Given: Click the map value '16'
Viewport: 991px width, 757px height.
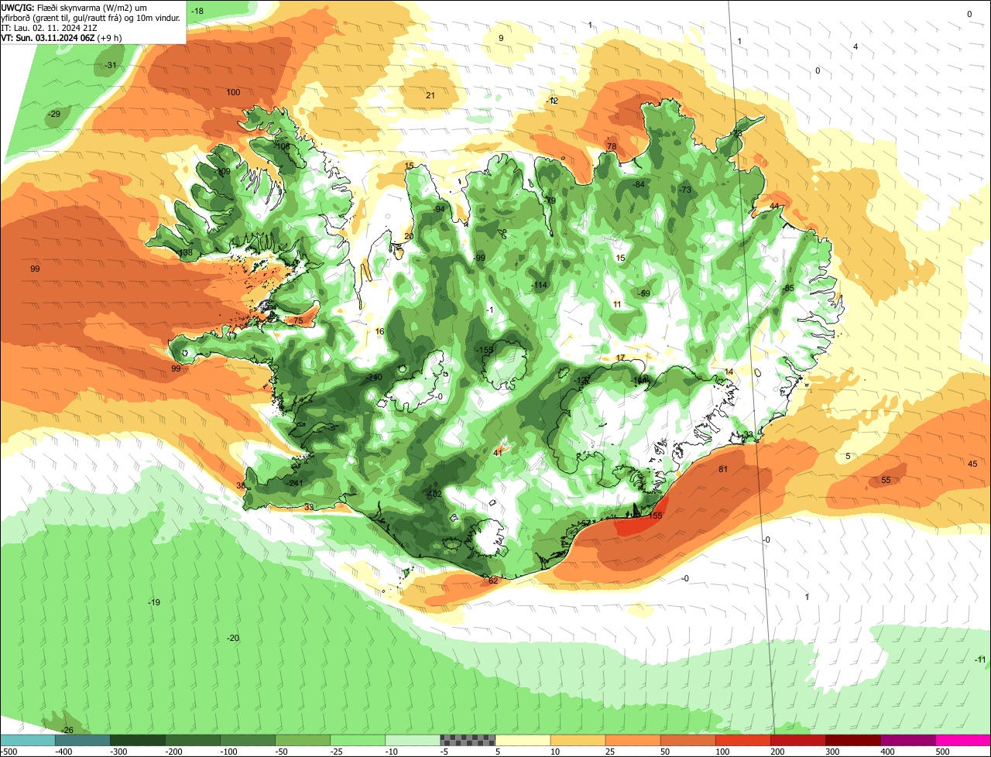Looking at the screenshot, I should tap(379, 332).
